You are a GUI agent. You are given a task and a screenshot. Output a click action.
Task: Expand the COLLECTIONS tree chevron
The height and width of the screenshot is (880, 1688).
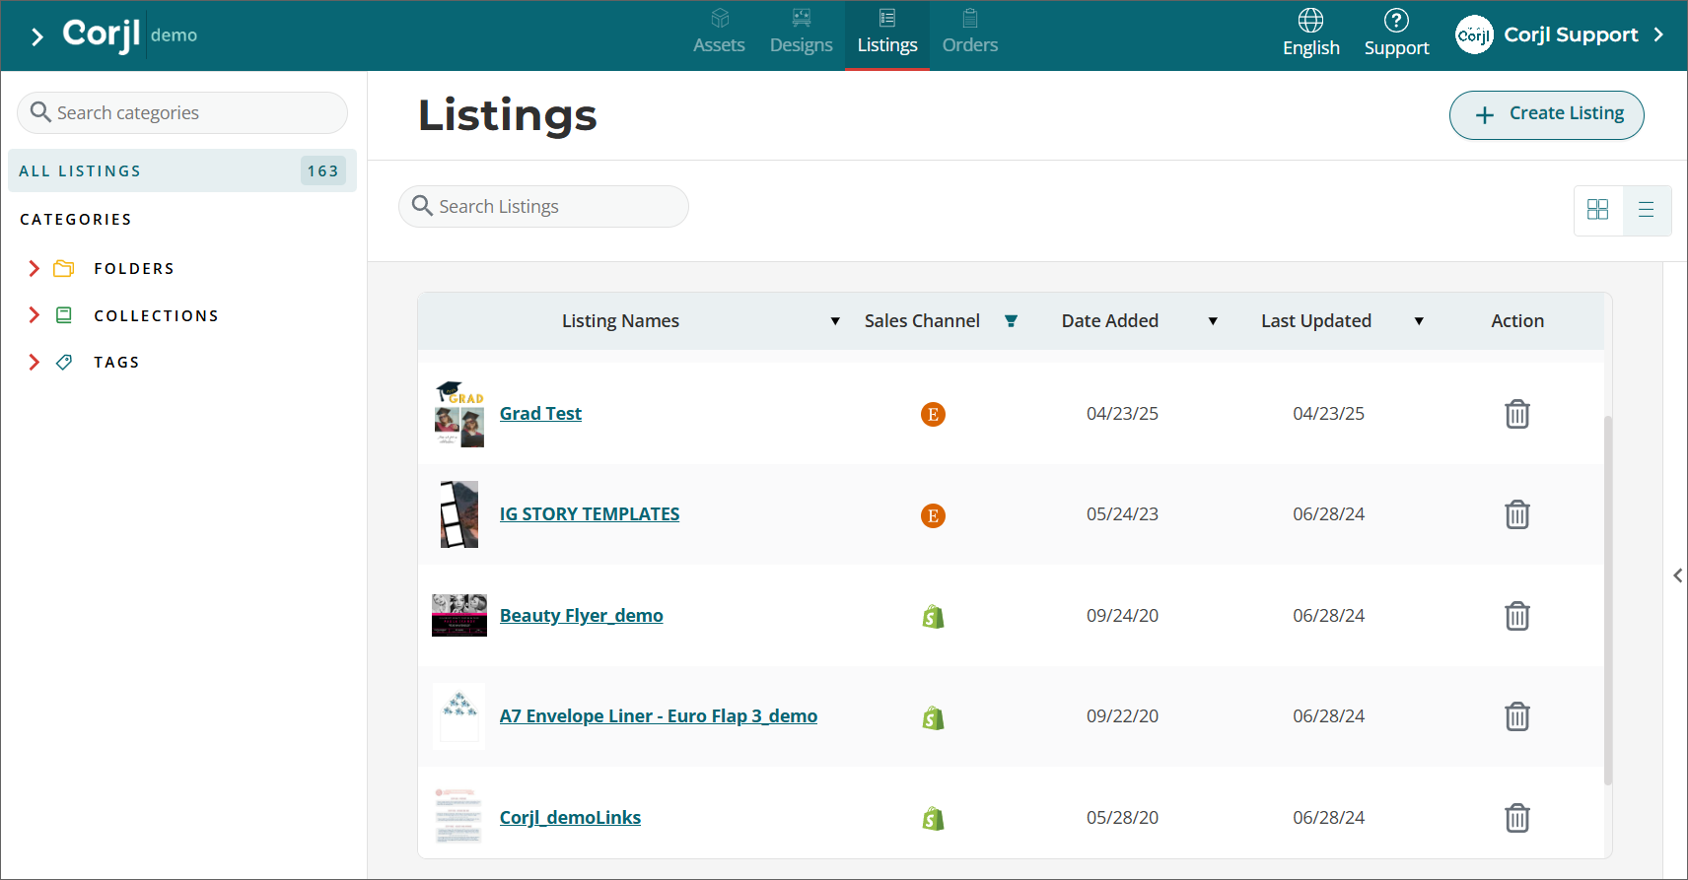pos(35,315)
